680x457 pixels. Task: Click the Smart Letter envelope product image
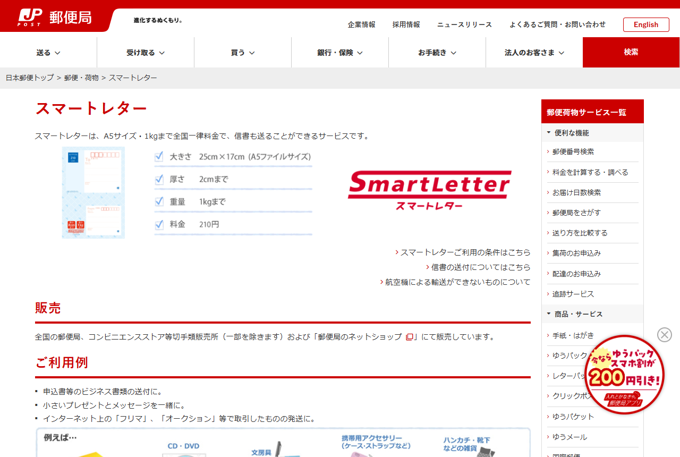pyautogui.click(x=93, y=192)
